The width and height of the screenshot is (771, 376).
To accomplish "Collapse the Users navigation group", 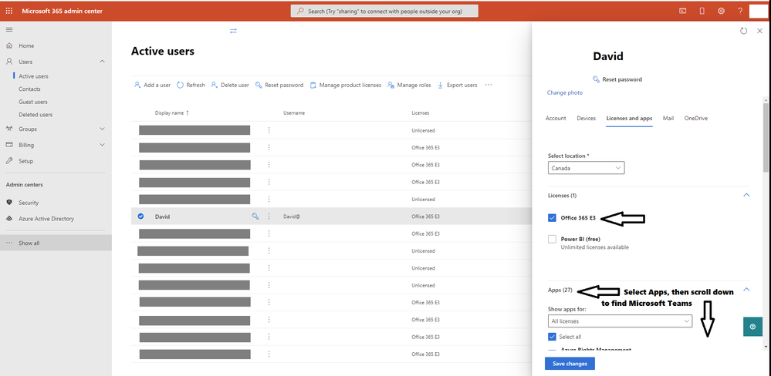I will point(103,62).
